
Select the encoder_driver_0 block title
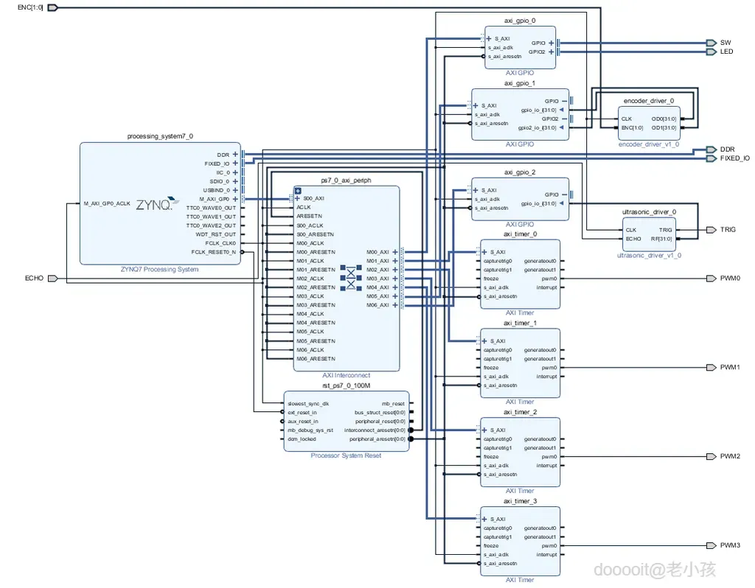[x=649, y=101]
